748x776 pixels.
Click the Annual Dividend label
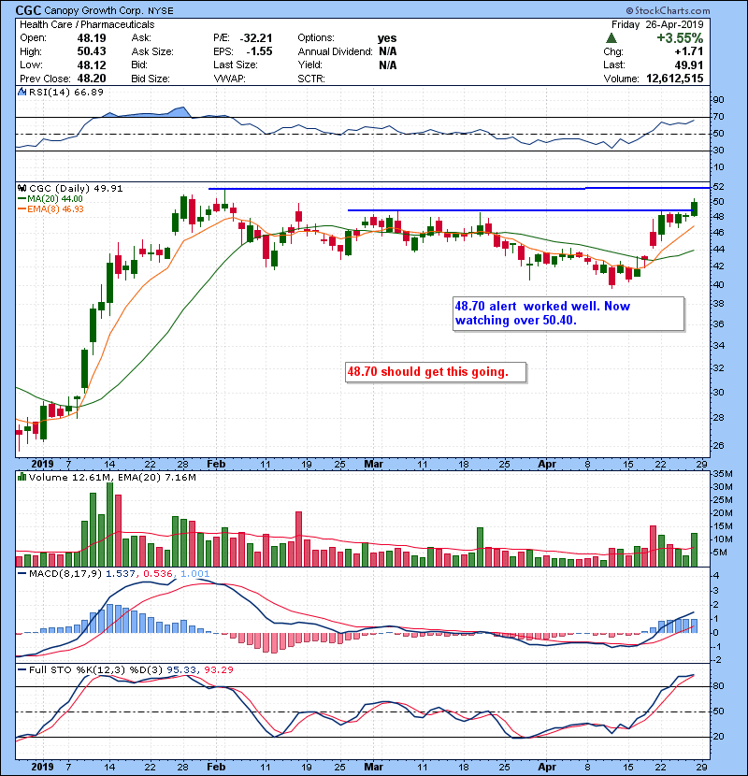pyautogui.click(x=335, y=51)
